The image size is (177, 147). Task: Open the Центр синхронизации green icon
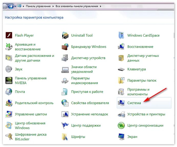point(121,125)
